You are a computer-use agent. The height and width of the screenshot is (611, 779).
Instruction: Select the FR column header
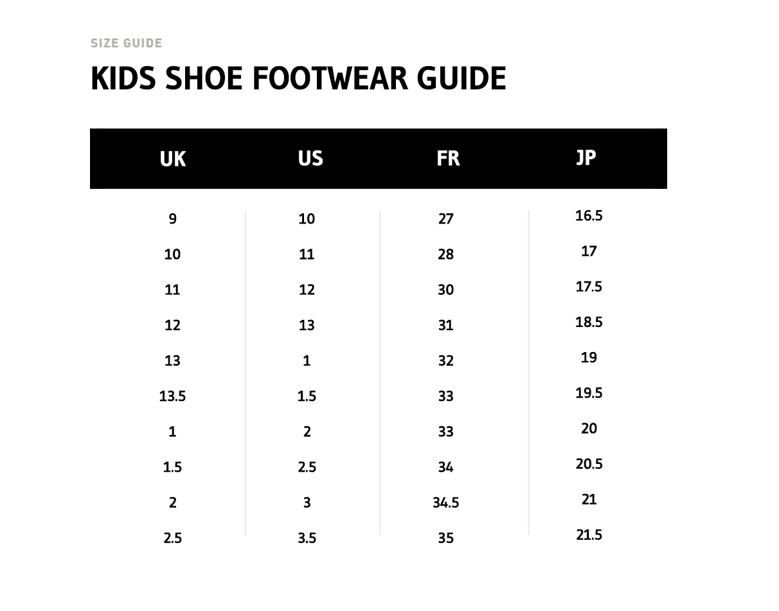coord(448,159)
